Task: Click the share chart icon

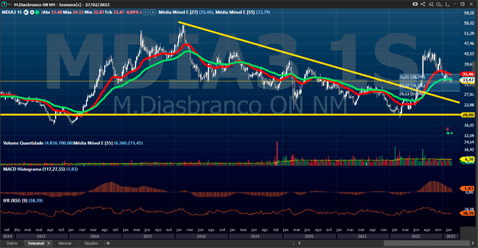Action: [423, 4]
